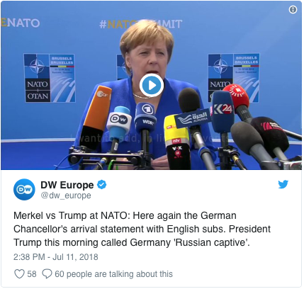Click the blue verified badge
Viewport: 304px width, 289px height.
point(102,185)
